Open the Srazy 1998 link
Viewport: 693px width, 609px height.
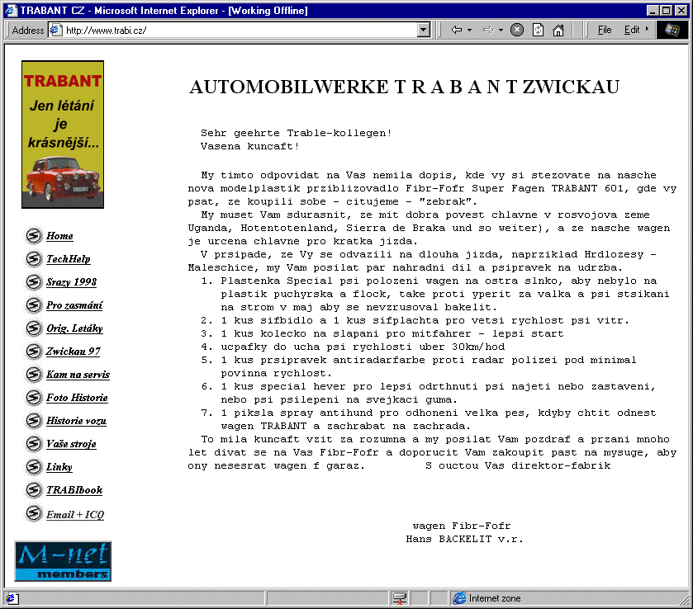click(72, 281)
